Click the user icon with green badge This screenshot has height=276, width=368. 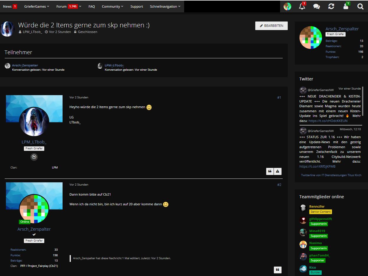click(x=346, y=6)
